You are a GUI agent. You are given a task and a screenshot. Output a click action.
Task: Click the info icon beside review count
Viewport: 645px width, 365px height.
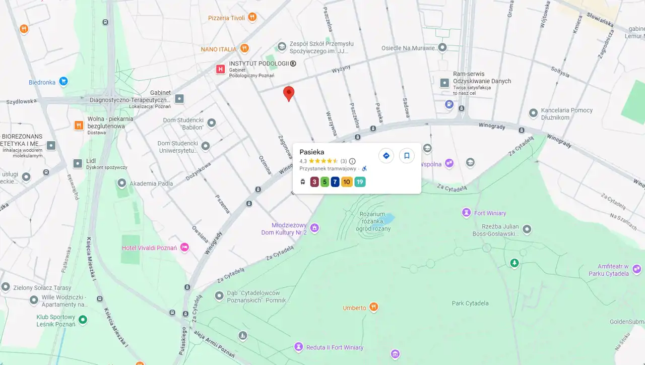coord(352,161)
